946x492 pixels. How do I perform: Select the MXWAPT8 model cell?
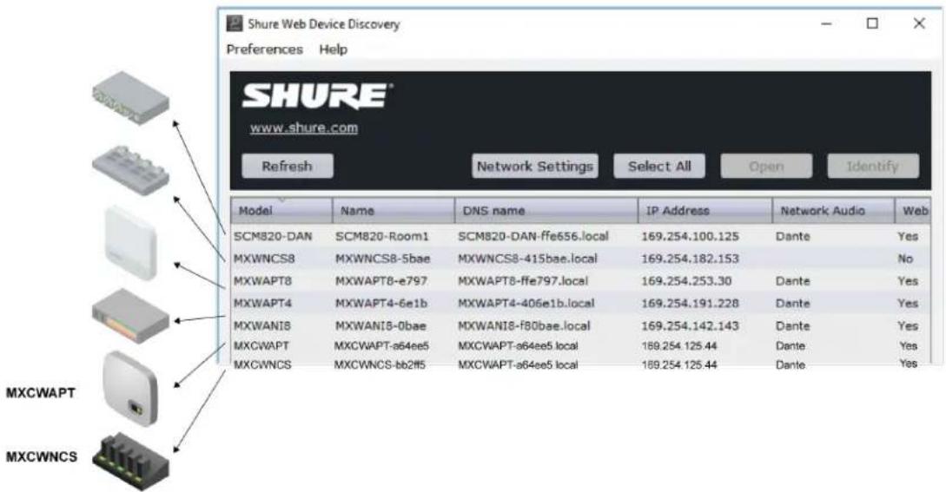tap(262, 281)
